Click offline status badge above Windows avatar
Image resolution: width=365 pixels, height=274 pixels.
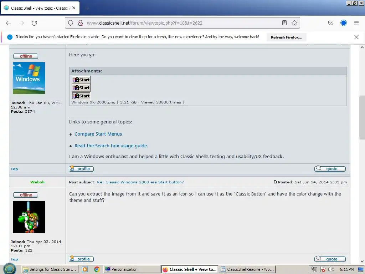pos(26,56)
